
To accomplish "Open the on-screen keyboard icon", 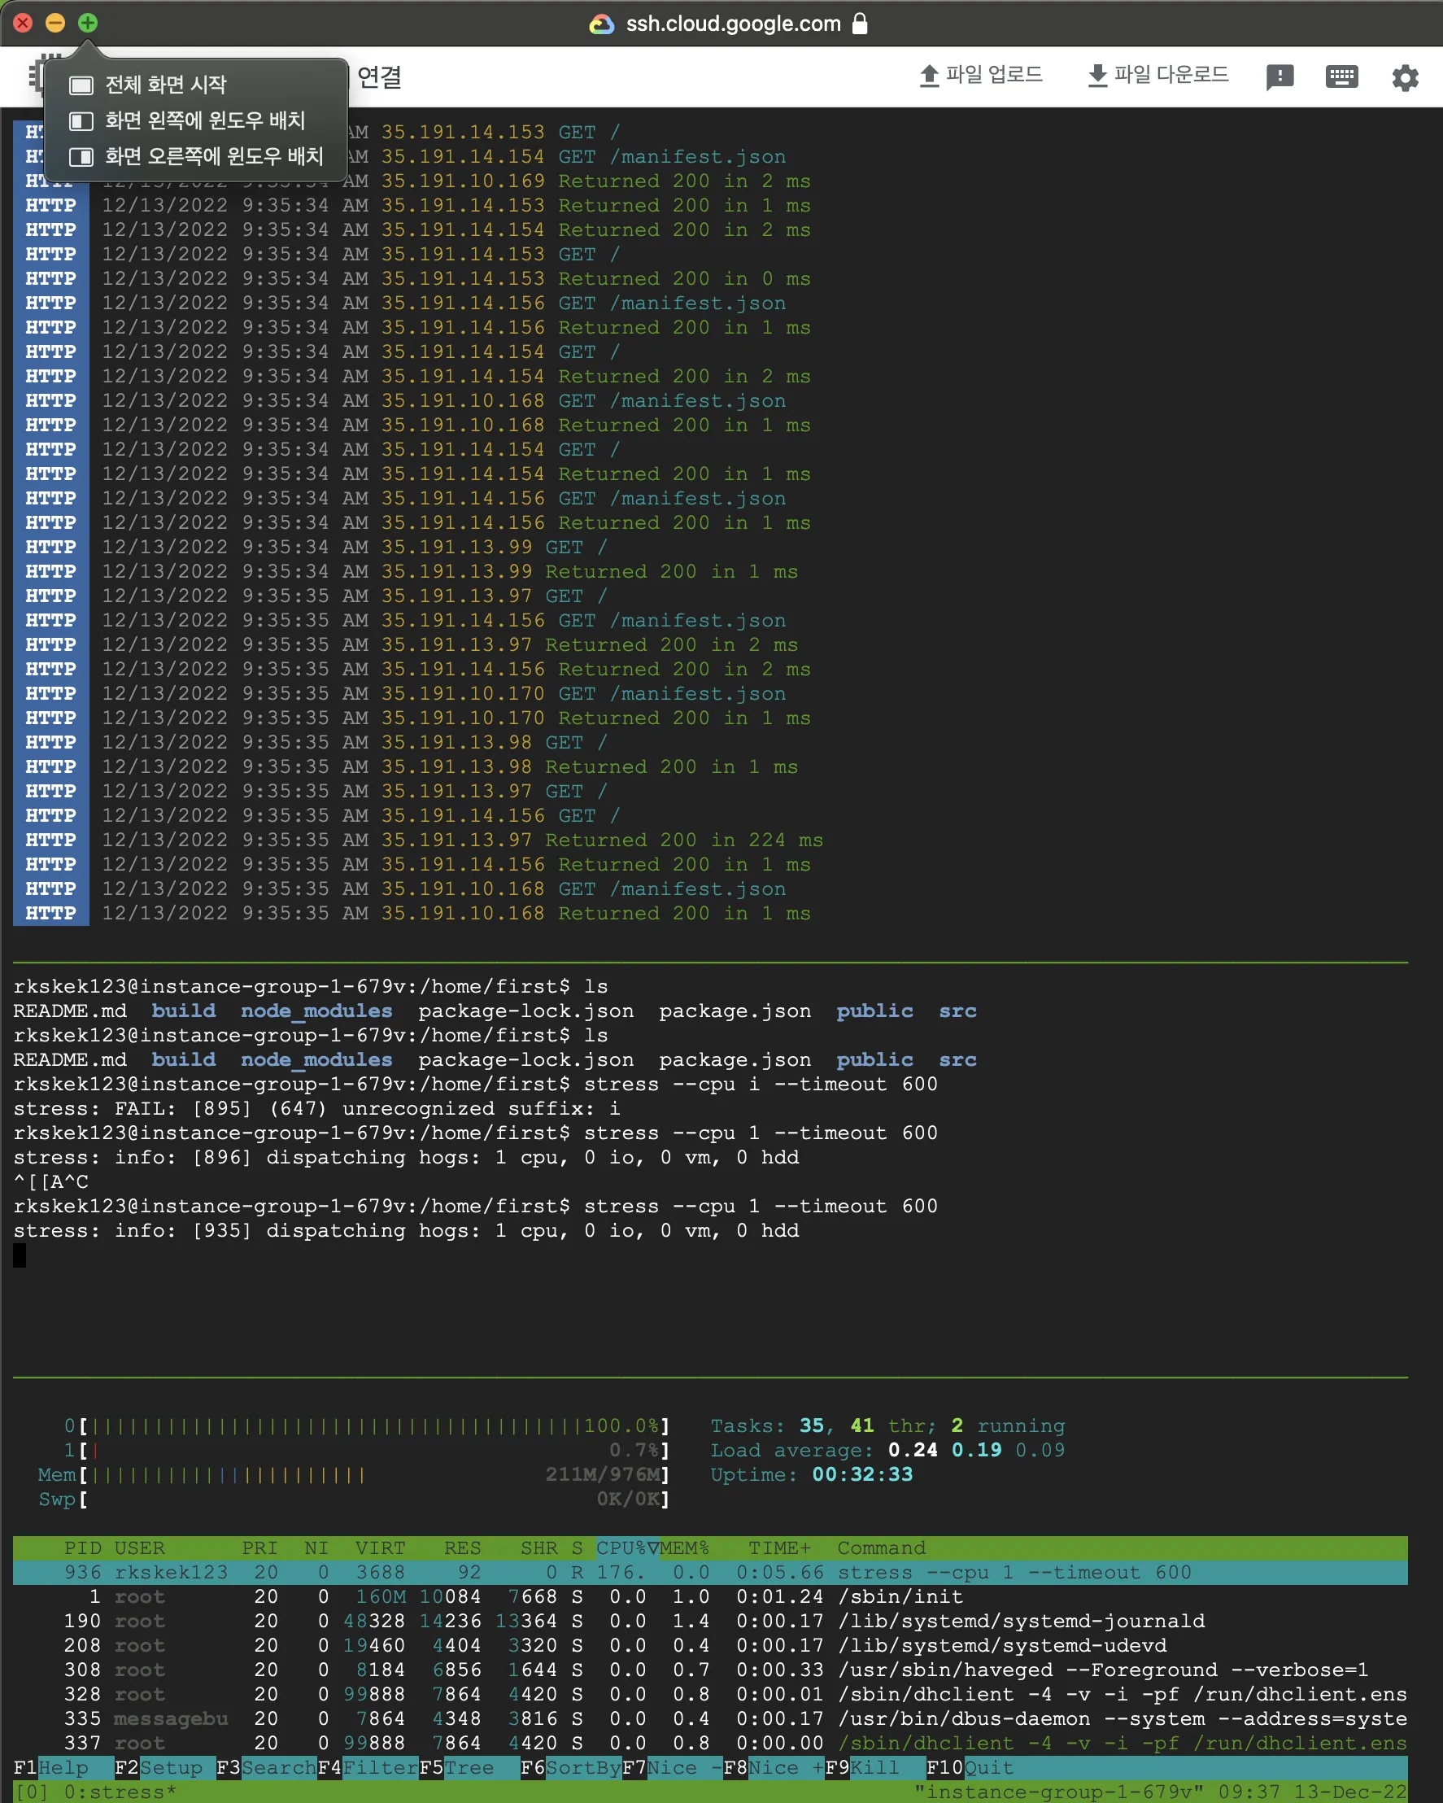I will point(1341,77).
